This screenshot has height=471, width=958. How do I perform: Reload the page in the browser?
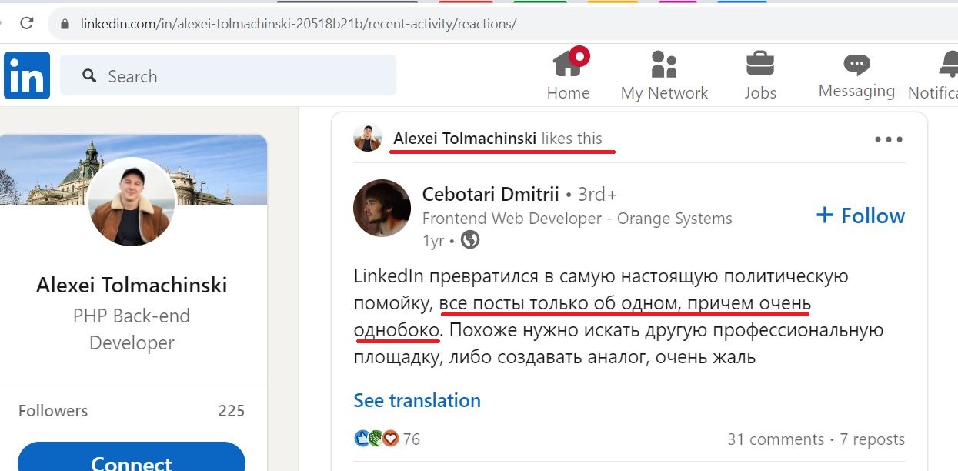pos(27,23)
